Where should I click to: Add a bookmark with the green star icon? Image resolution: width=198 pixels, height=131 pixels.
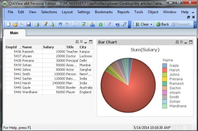pyautogui.click(x=101, y=24)
